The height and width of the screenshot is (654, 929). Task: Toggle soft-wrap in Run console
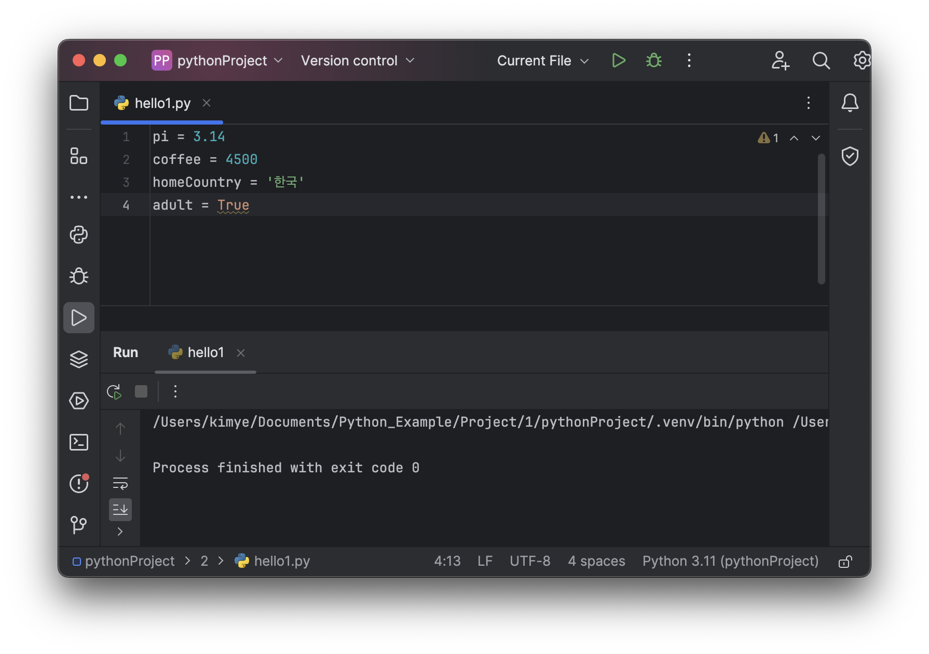coord(120,484)
